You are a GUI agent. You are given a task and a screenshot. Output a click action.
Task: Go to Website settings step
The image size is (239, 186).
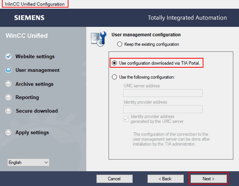35,56
